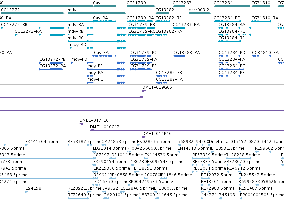This screenshot has width=284, height=200.
Task: Click protein label CG13284-PC
Action: coord(232,66)
